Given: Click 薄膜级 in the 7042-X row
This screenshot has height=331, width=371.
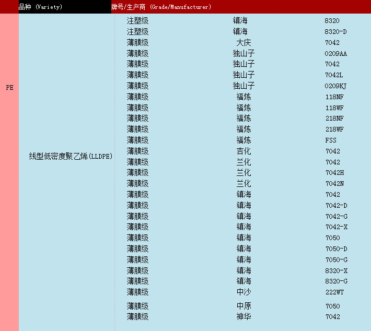Looking at the screenshot, I should coord(138,227).
